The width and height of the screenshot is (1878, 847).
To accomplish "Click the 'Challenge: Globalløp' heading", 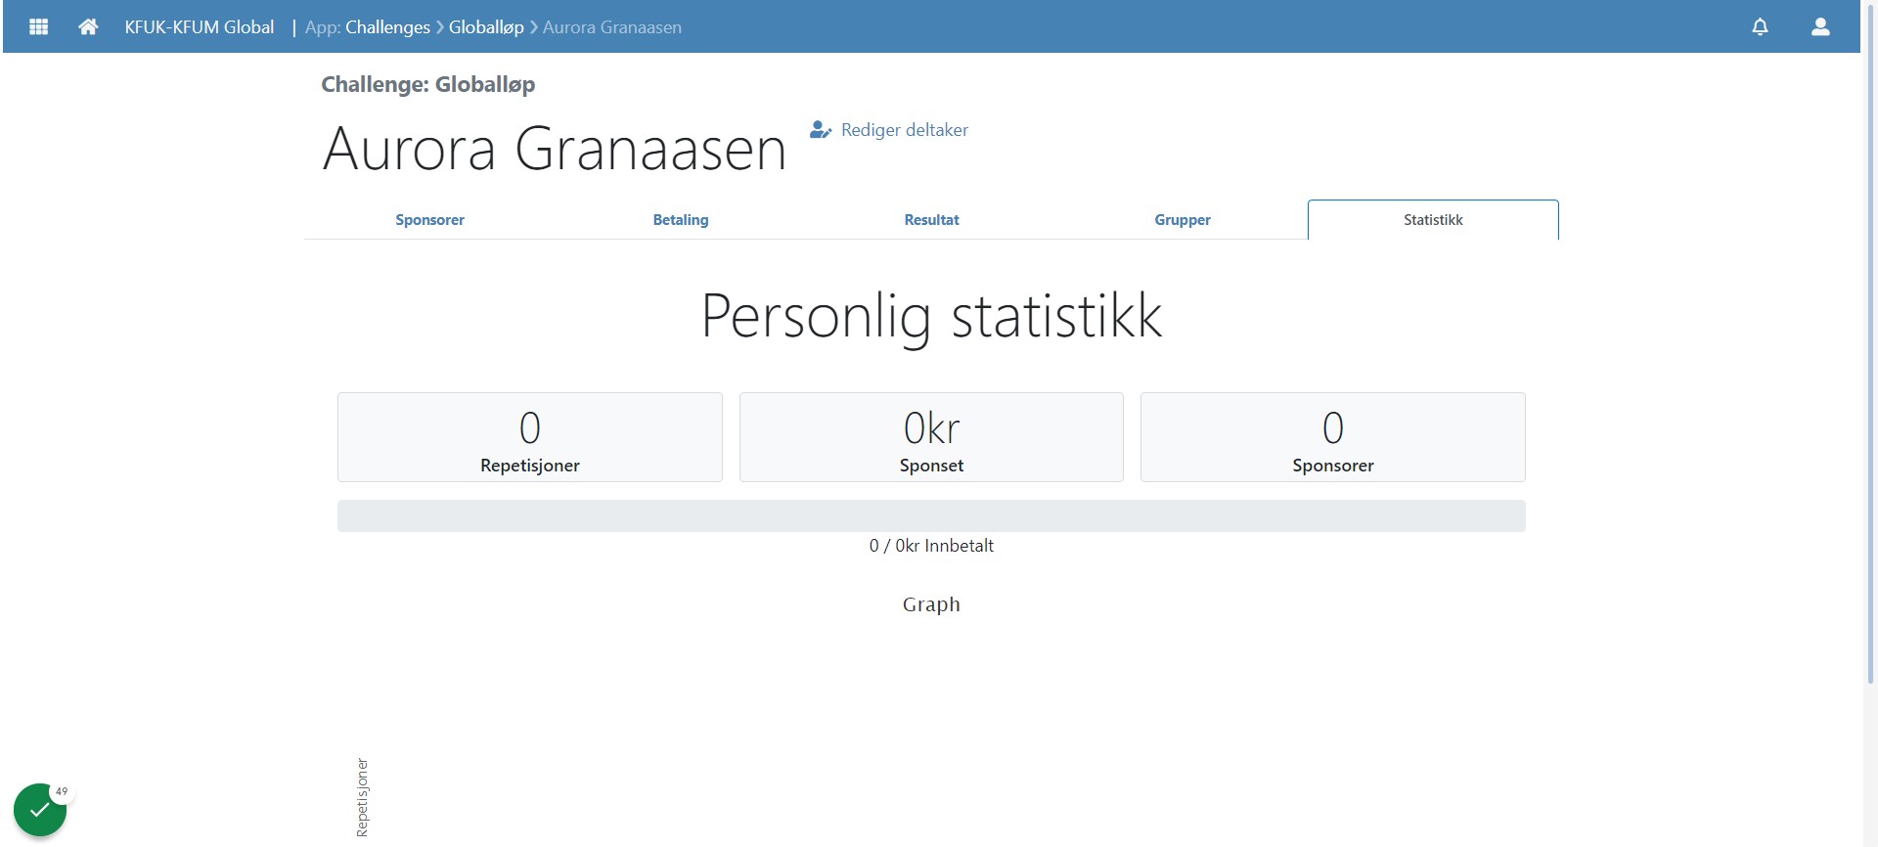I will click(x=428, y=85).
